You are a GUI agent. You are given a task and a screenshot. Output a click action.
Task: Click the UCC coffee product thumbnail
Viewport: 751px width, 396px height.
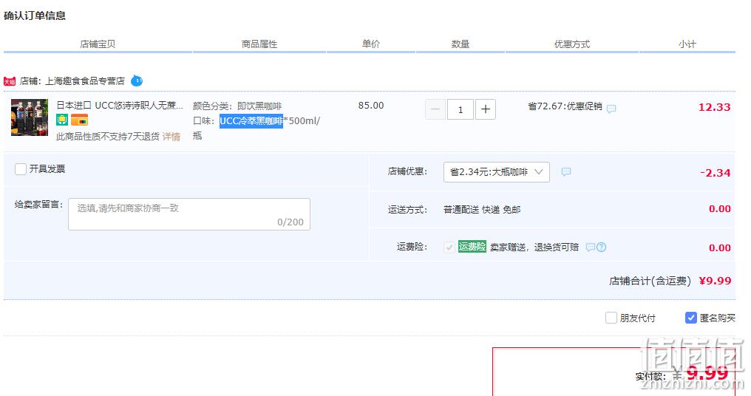(30, 117)
